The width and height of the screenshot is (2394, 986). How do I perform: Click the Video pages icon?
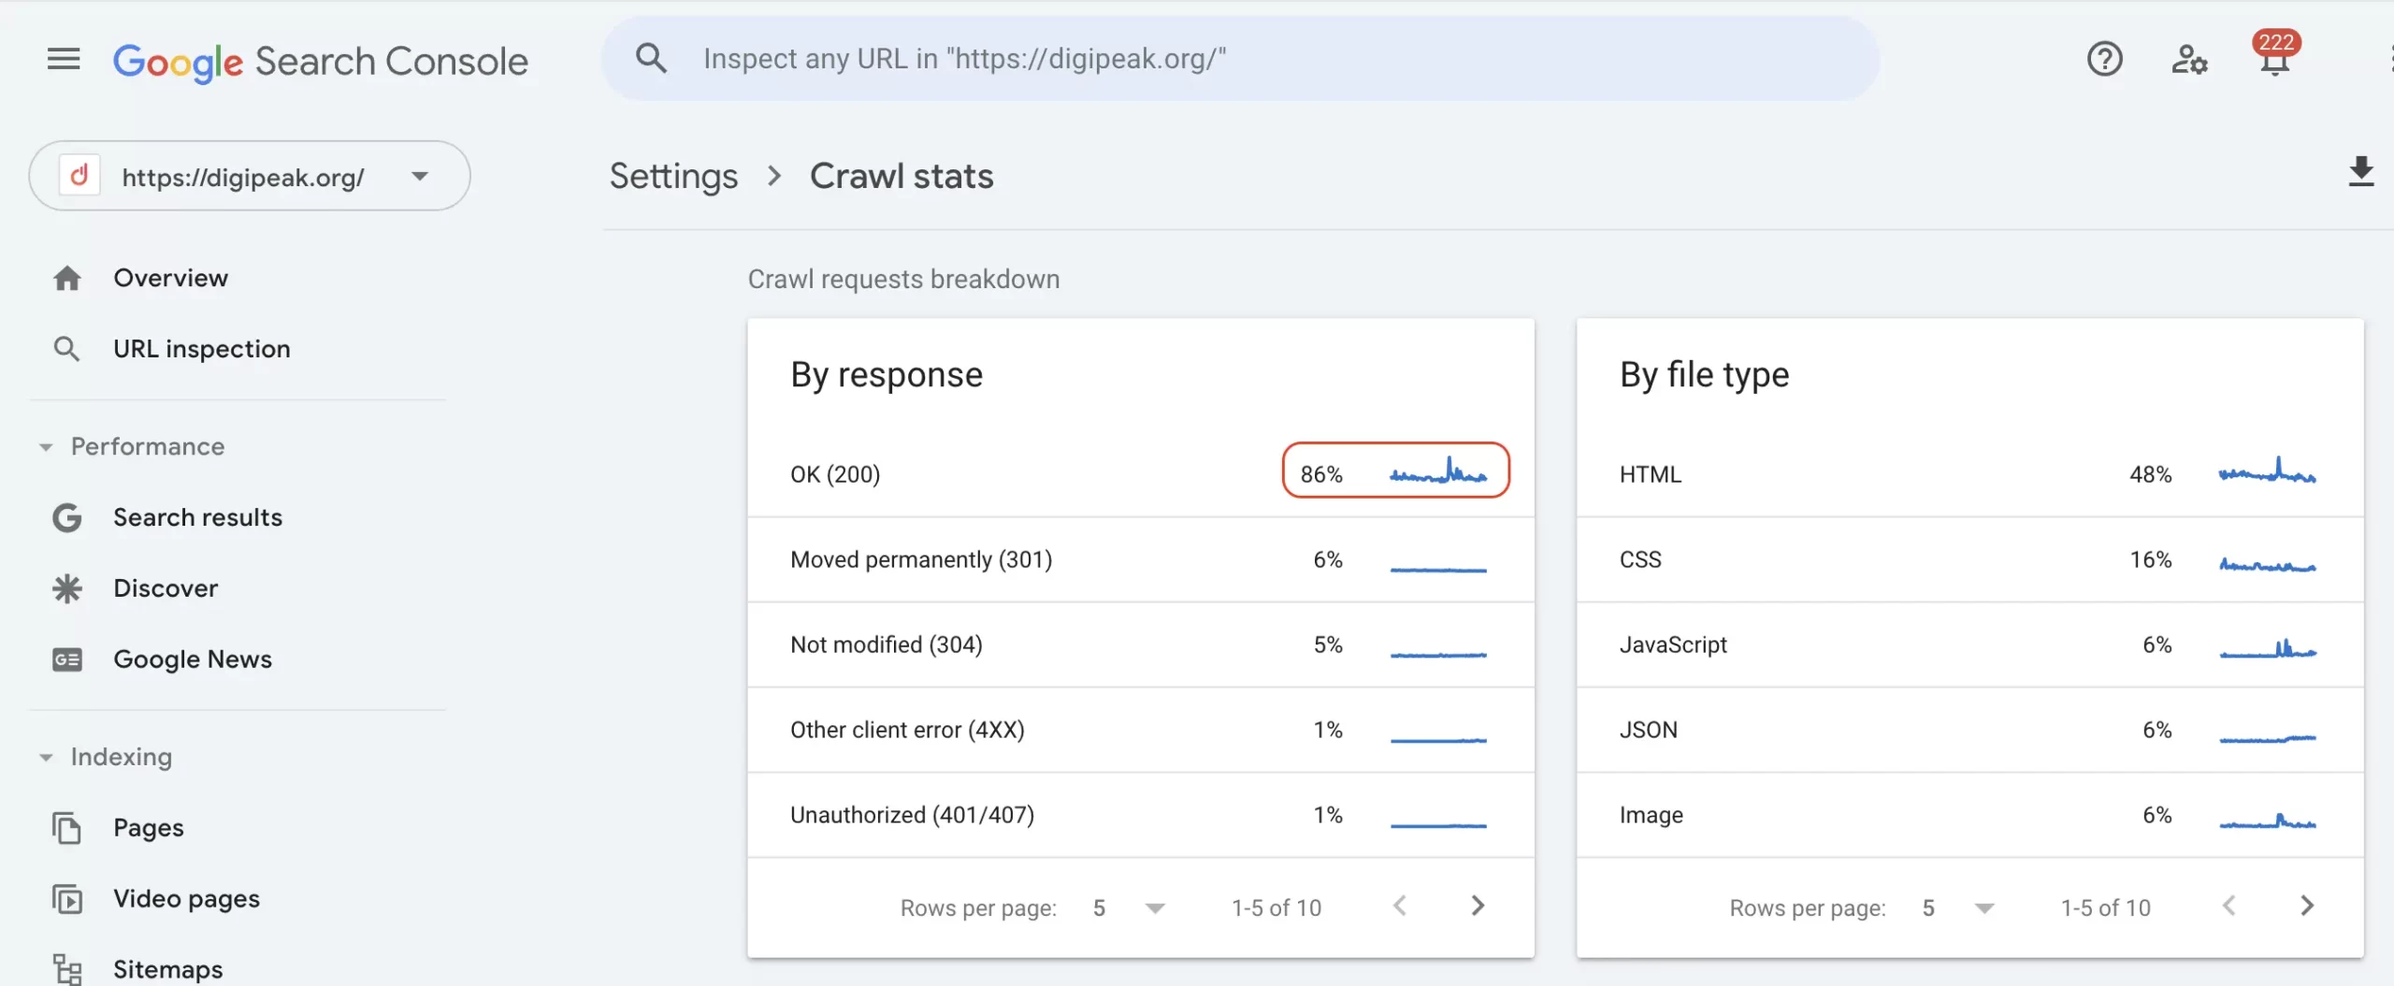66,899
